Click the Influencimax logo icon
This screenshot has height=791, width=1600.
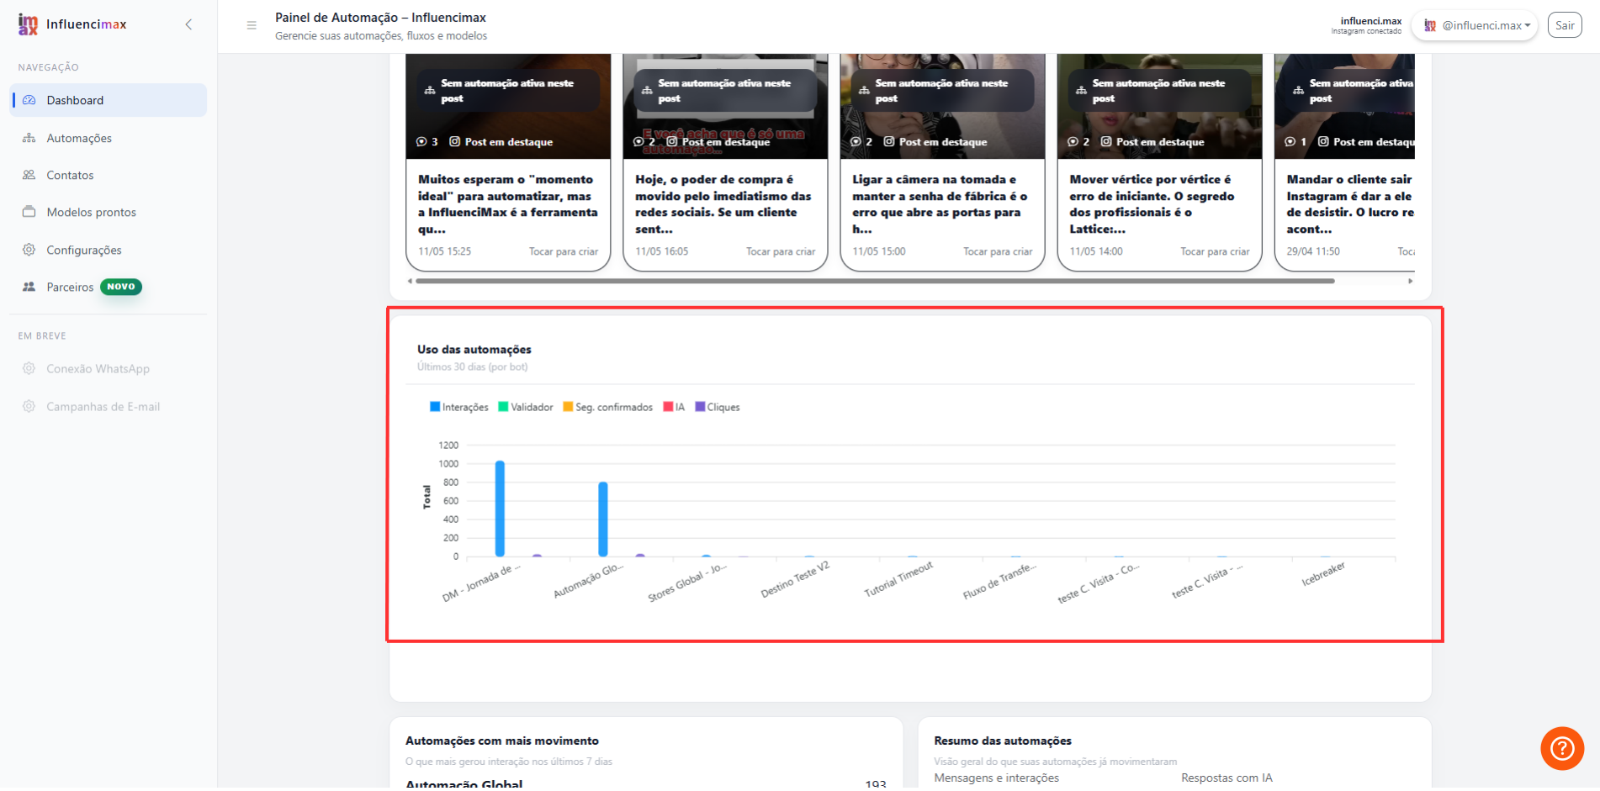tap(28, 24)
